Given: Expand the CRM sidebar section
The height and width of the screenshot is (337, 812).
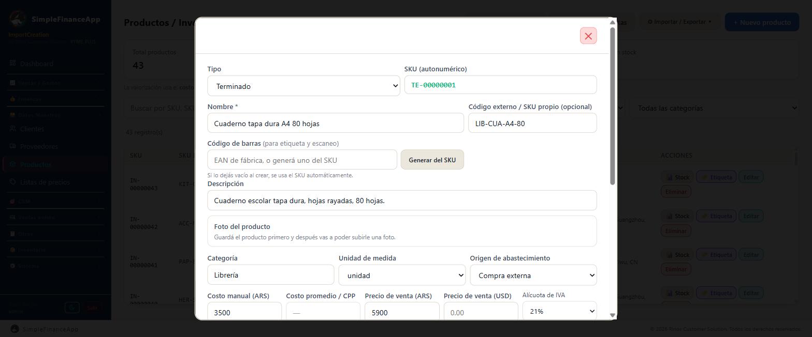Looking at the screenshot, I should point(55,201).
